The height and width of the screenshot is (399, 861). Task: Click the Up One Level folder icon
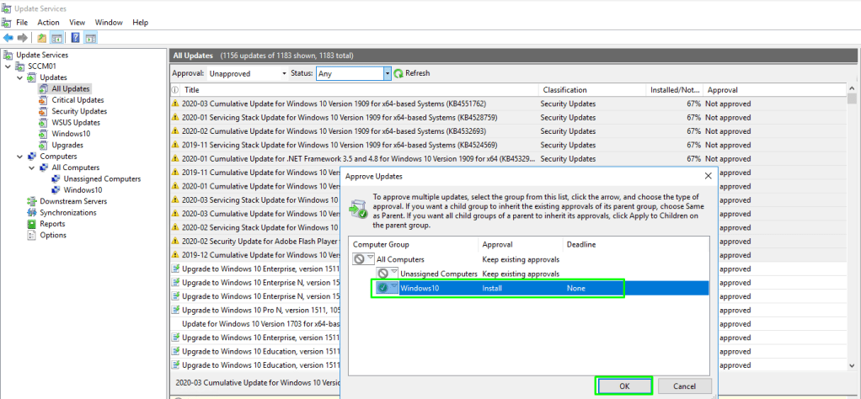coord(42,38)
